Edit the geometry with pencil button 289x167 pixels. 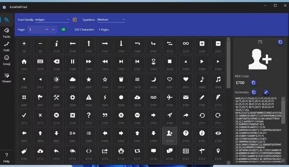[266, 92]
